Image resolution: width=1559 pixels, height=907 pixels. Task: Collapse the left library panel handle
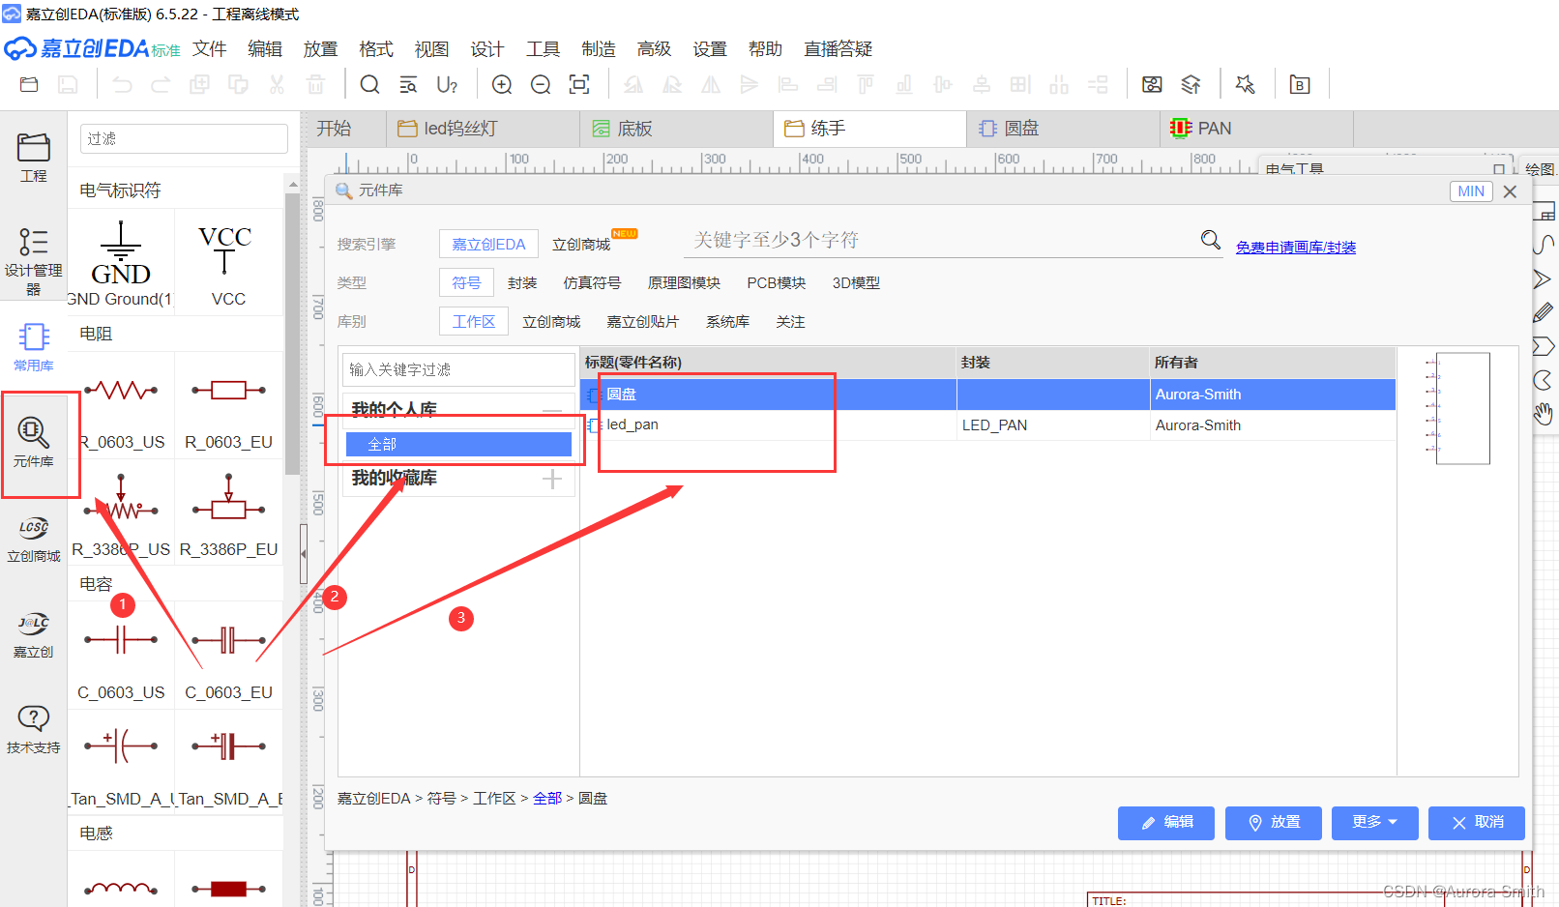click(303, 554)
